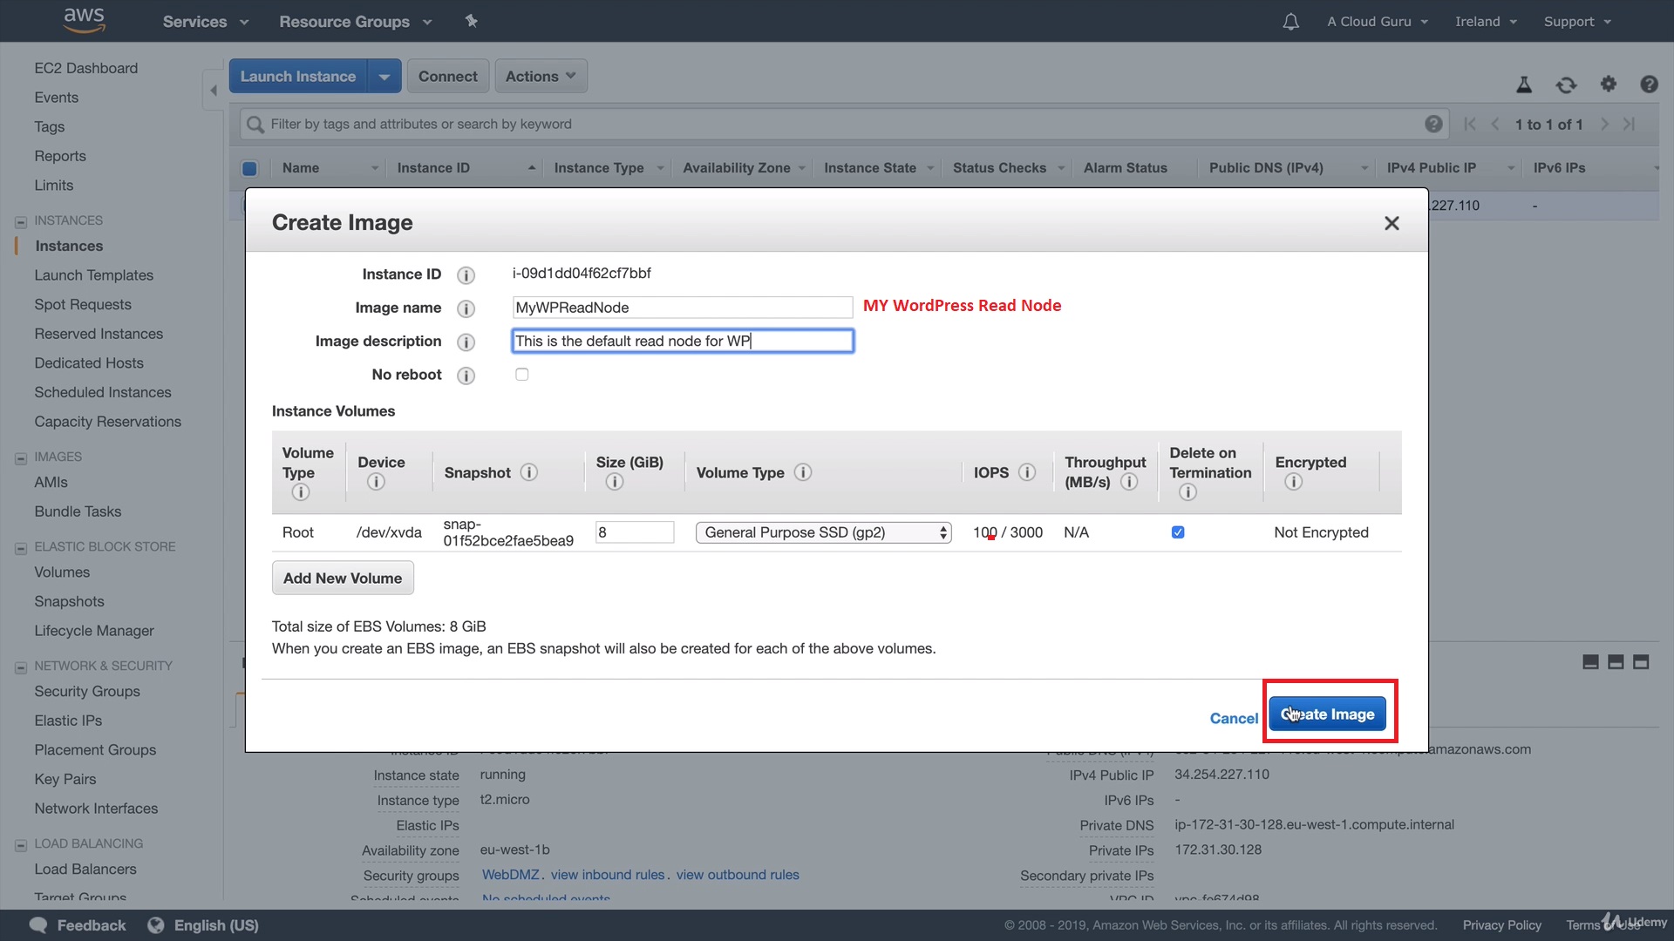The width and height of the screenshot is (1674, 941).
Task: Uncheck Delete on Termination checkbox
Action: (1178, 532)
